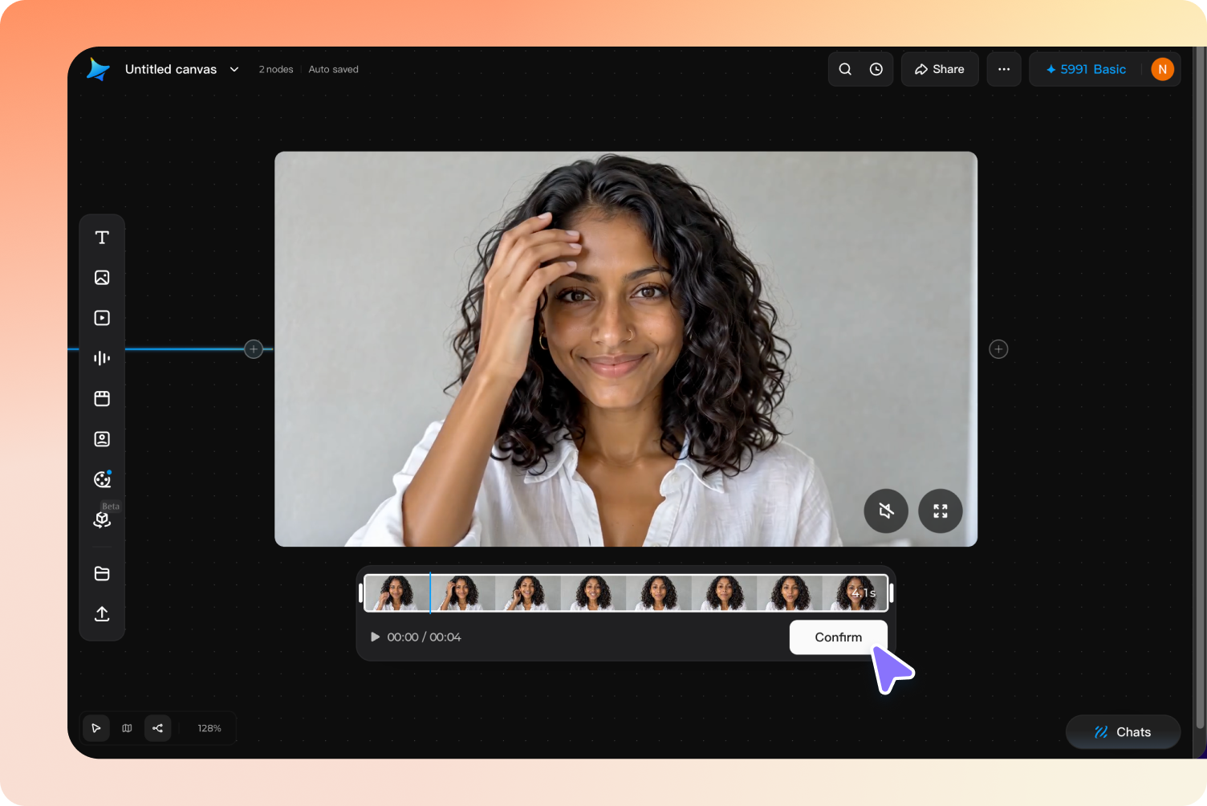Open the folder assets icon
The width and height of the screenshot is (1207, 806).
tap(102, 573)
